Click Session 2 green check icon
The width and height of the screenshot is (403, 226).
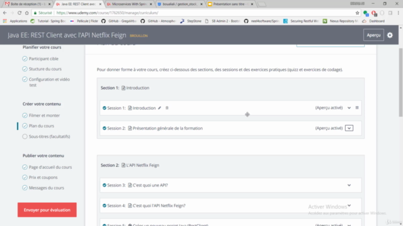point(105,128)
